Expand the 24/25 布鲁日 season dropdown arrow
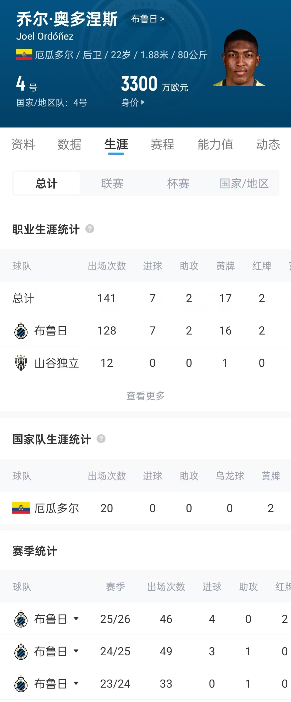The image size is (291, 702). point(76,651)
